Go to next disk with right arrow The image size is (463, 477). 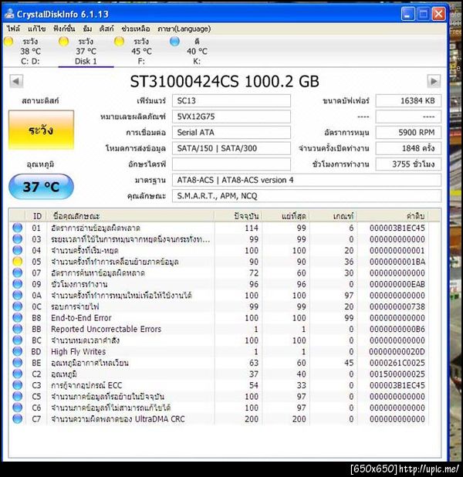coord(434,81)
